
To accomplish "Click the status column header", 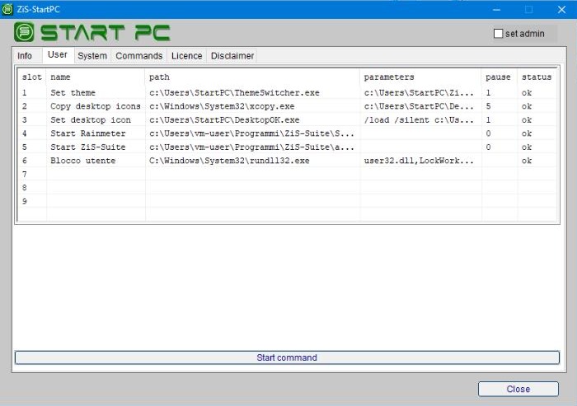I will [x=537, y=77].
